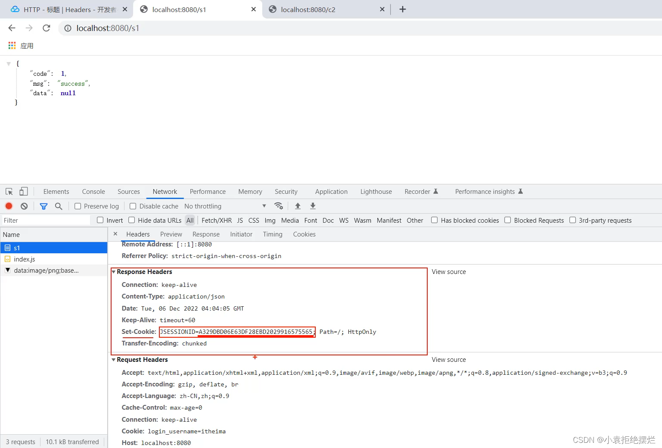Close the localhost:8080/c2 tab
Screen dimensions: 662x448
click(x=382, y=9)
